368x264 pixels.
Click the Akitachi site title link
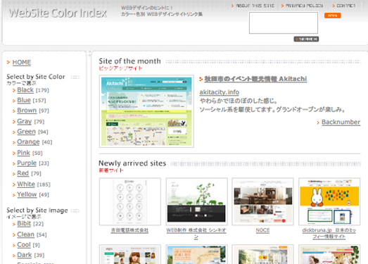(x=255, y=79)
